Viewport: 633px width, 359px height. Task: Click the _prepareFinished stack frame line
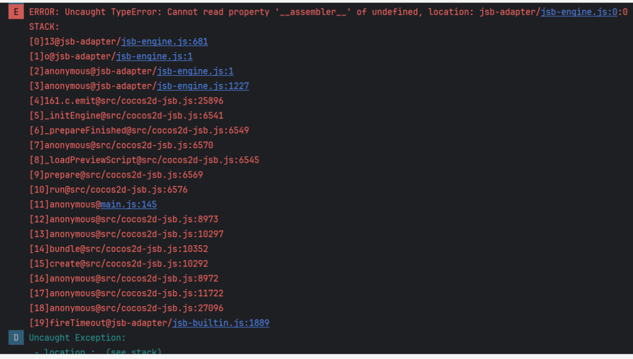(139, 130)
